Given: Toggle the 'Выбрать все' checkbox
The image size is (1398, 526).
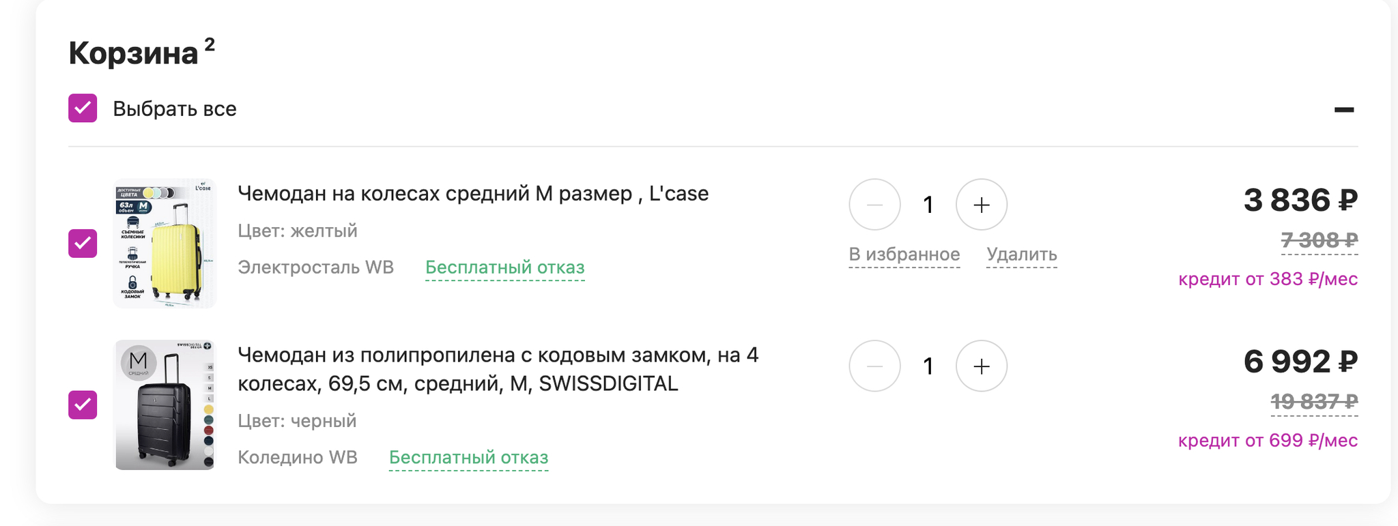Looking at the screenshot, I should coord(83,108).
